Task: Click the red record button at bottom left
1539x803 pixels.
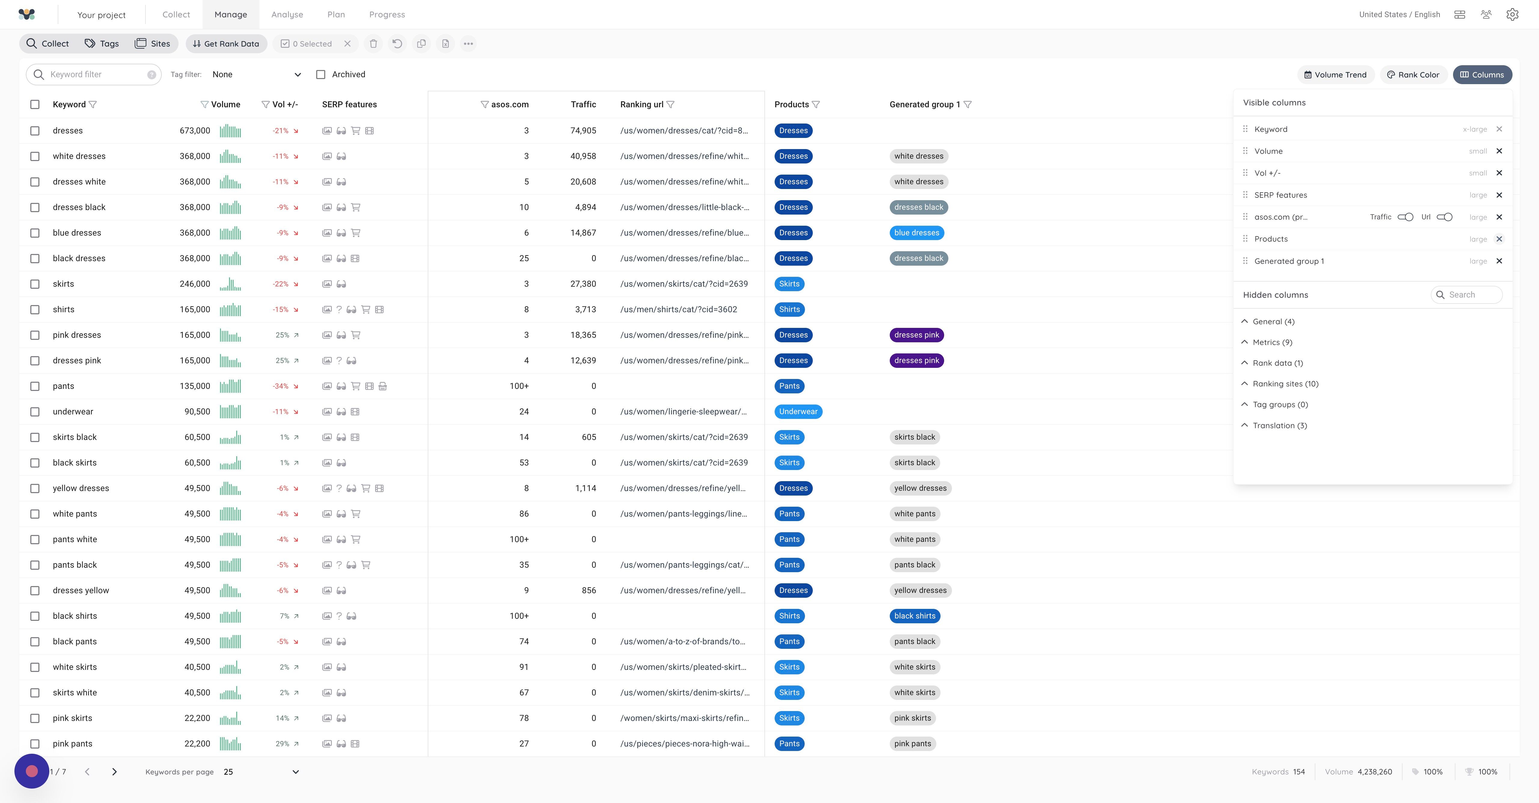Action: click(32, 771)
